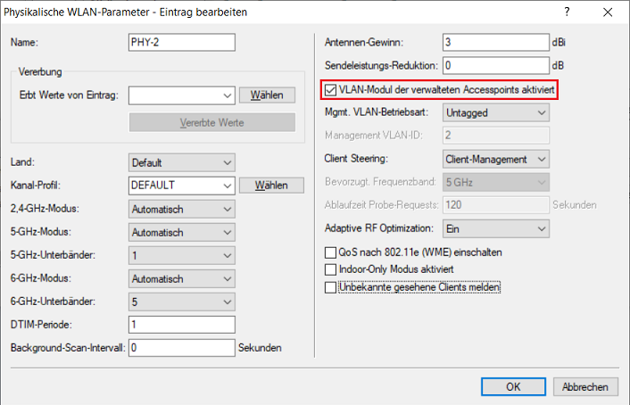Screen dimensions: 630x405
Task: Check Unbekannte gesehene Clients melden
Action: [x=332, y=287]
